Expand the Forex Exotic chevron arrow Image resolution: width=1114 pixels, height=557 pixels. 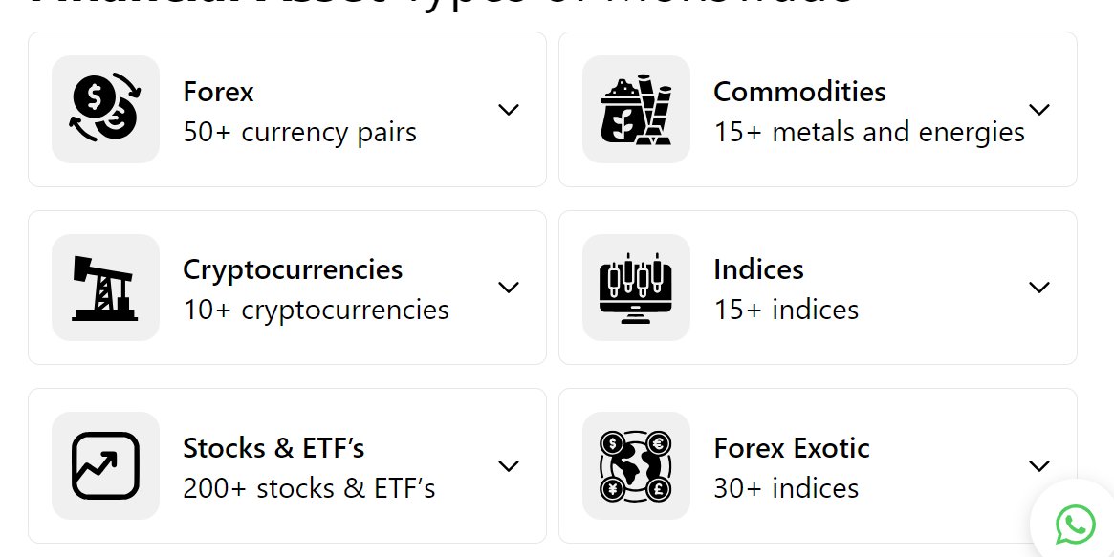(x=1039, y=466)
